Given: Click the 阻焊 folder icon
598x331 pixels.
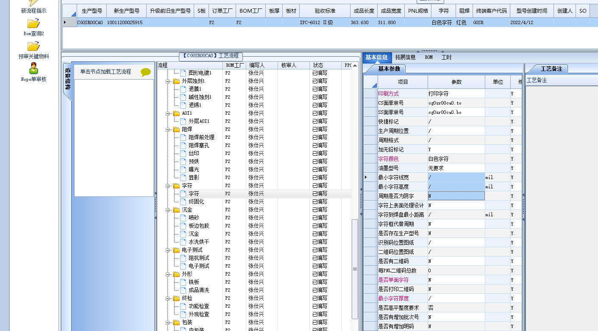Looking at the screenshot, I should 176,129.
